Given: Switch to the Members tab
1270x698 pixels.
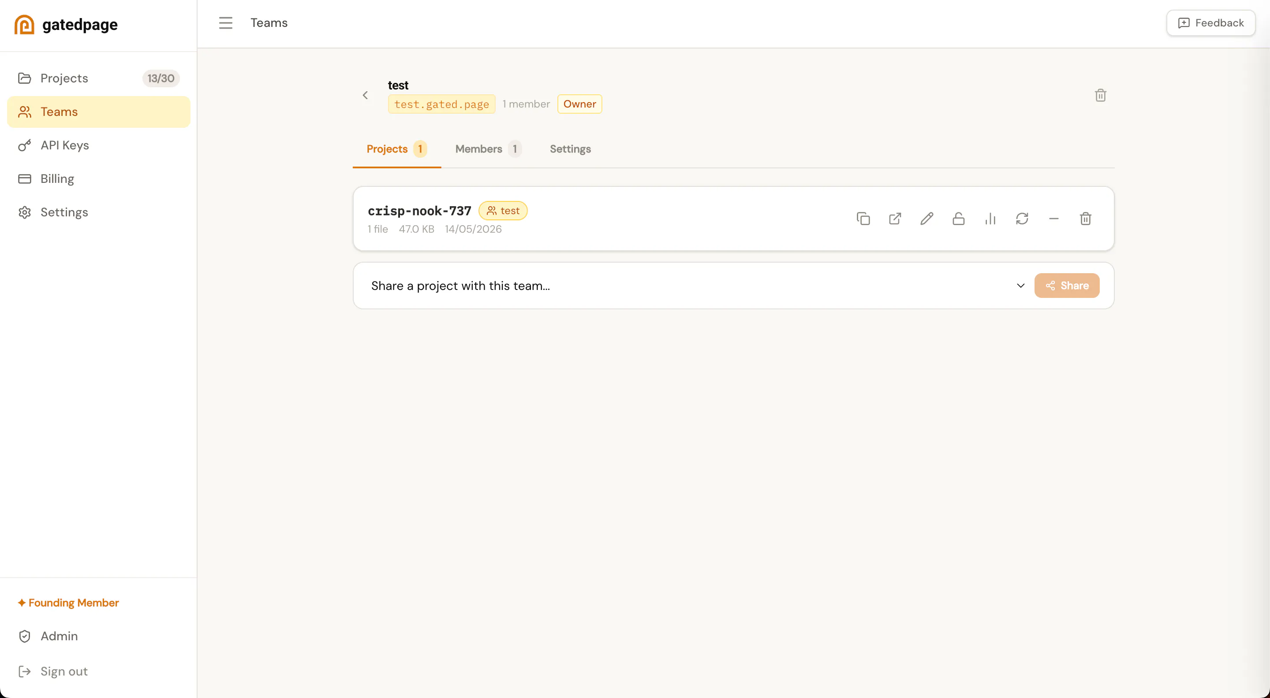Looking at the screenshot, I should pos(488,149).
